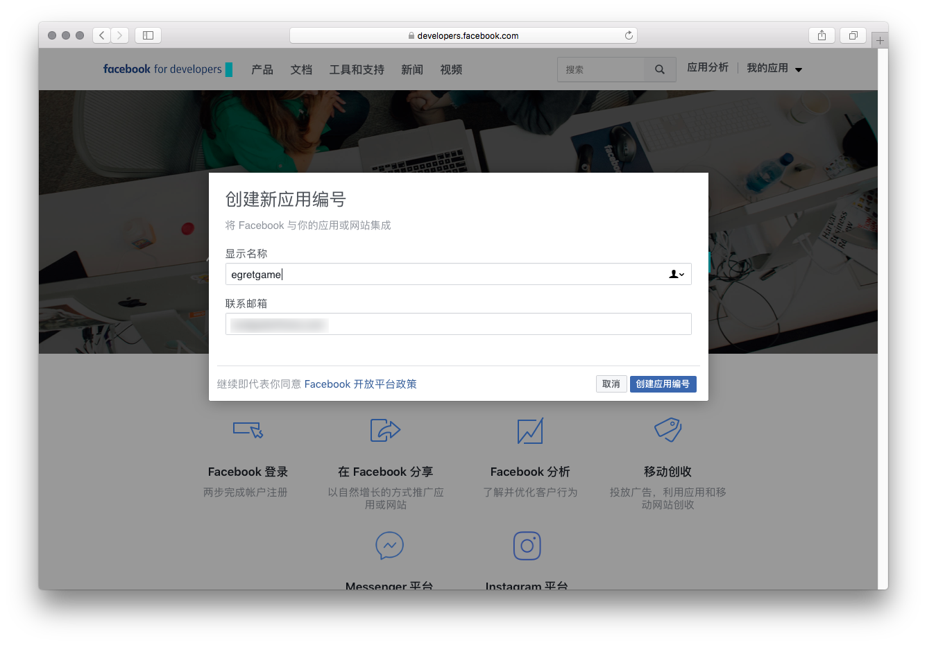Viewport: 927px width, 645px height.
Task: Click the Messenger platform icon
Action: click(x=389, y=546)
